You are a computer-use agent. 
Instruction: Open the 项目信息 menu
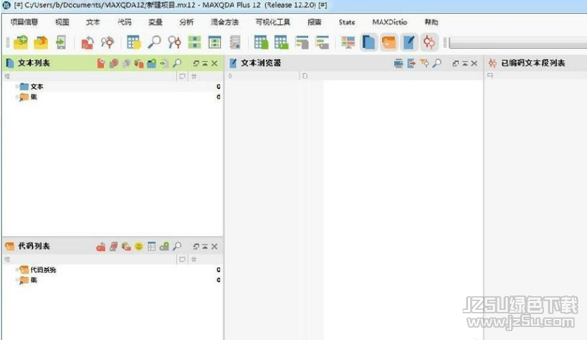tap(25, 22)
